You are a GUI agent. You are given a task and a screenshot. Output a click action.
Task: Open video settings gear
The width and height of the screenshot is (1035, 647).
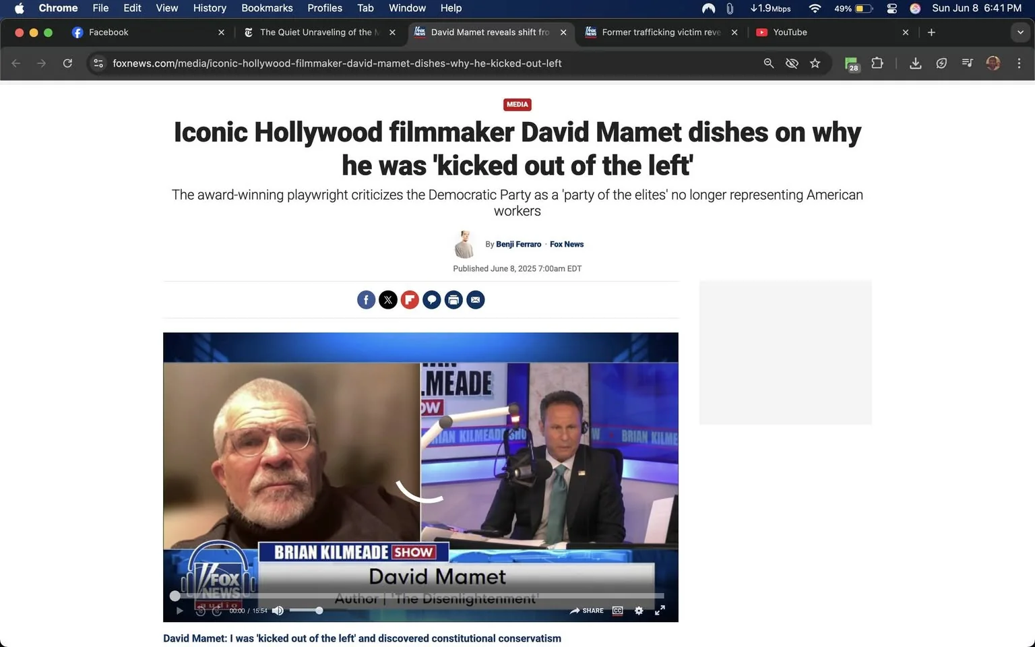[x=639, y=611]
